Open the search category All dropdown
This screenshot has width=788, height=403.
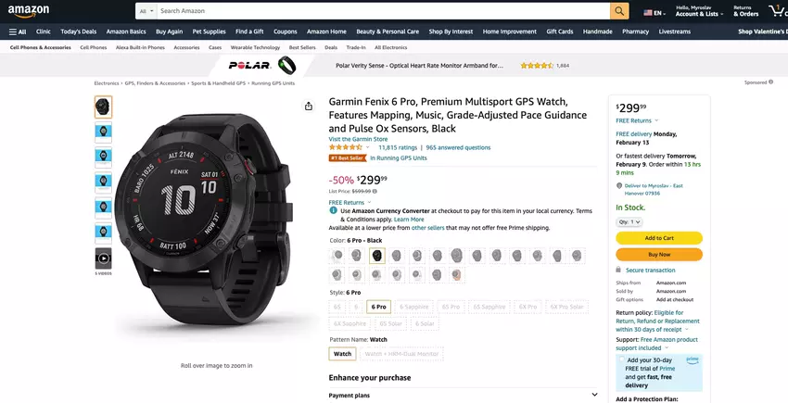point(145,11)
